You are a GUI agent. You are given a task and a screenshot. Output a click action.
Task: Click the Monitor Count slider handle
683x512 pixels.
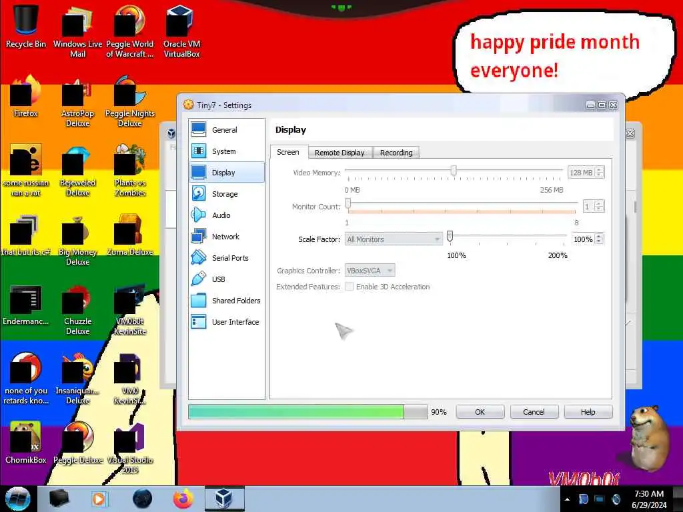pos(348,203)
